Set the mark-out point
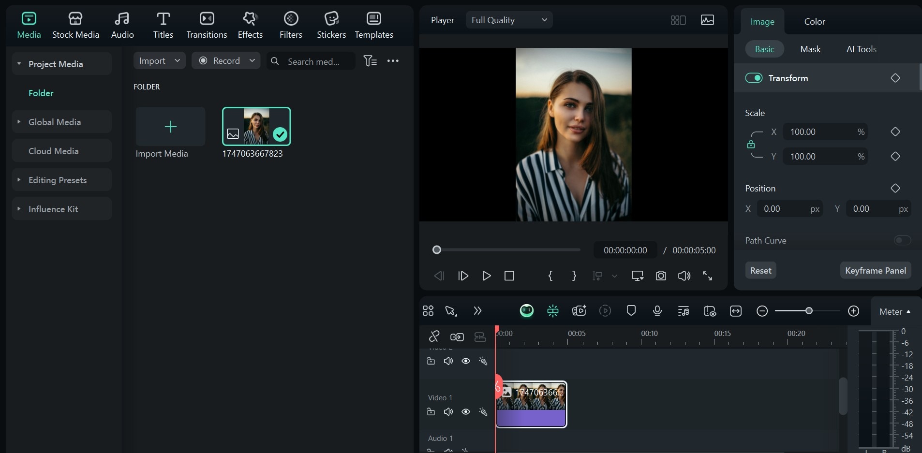Screen dimensions: 922x453 [574, 276]
